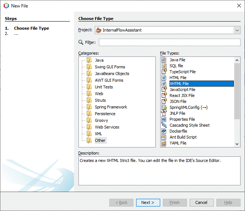Click the Cascading Style Sheet icon
This screenshot has width=245, height=211.
point(164,125)
